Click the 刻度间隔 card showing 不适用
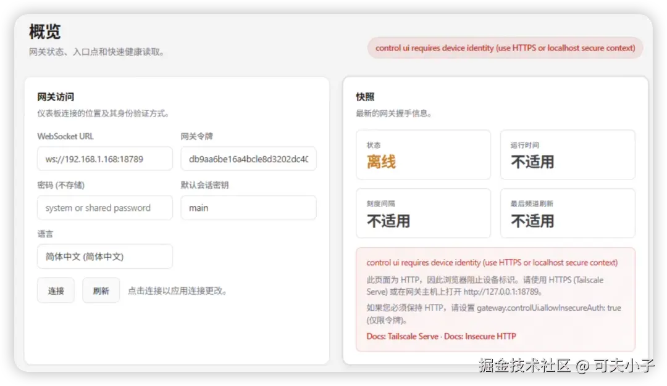 pyautogui.click(x=423, y=213)
